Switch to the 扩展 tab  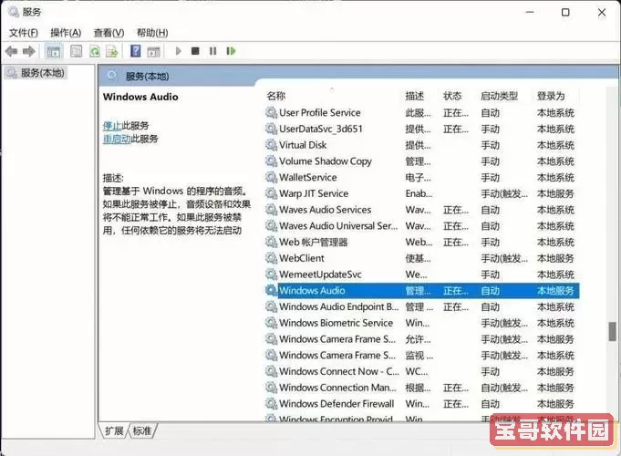click(115, 430)
